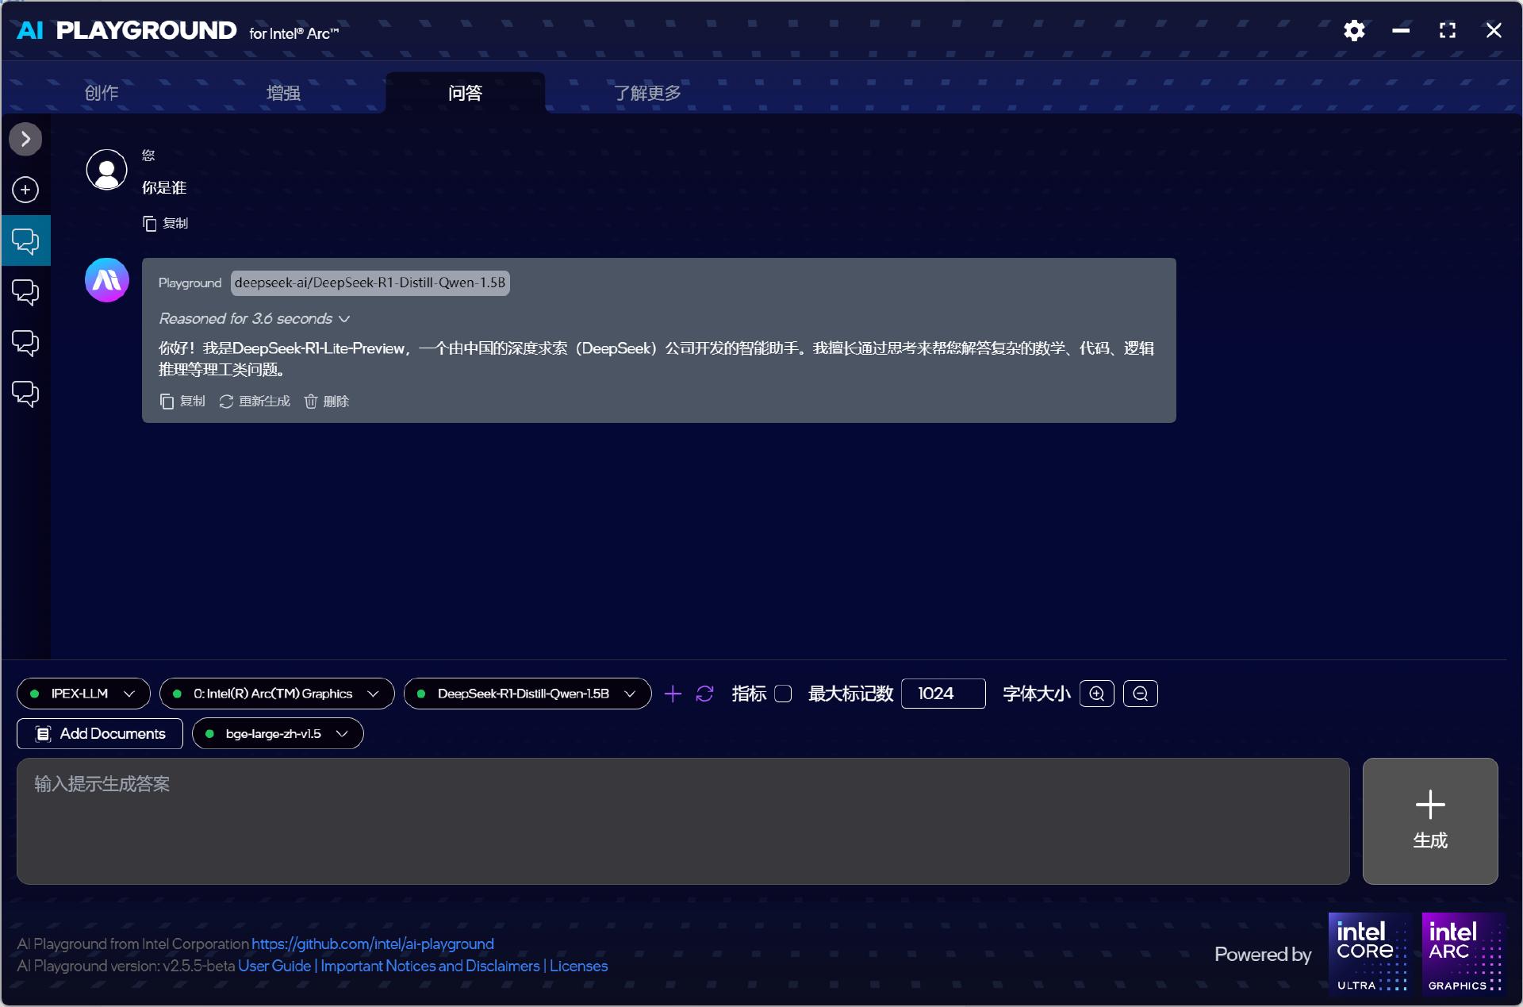Click the Add Documents button

click(x=100, y=733)
